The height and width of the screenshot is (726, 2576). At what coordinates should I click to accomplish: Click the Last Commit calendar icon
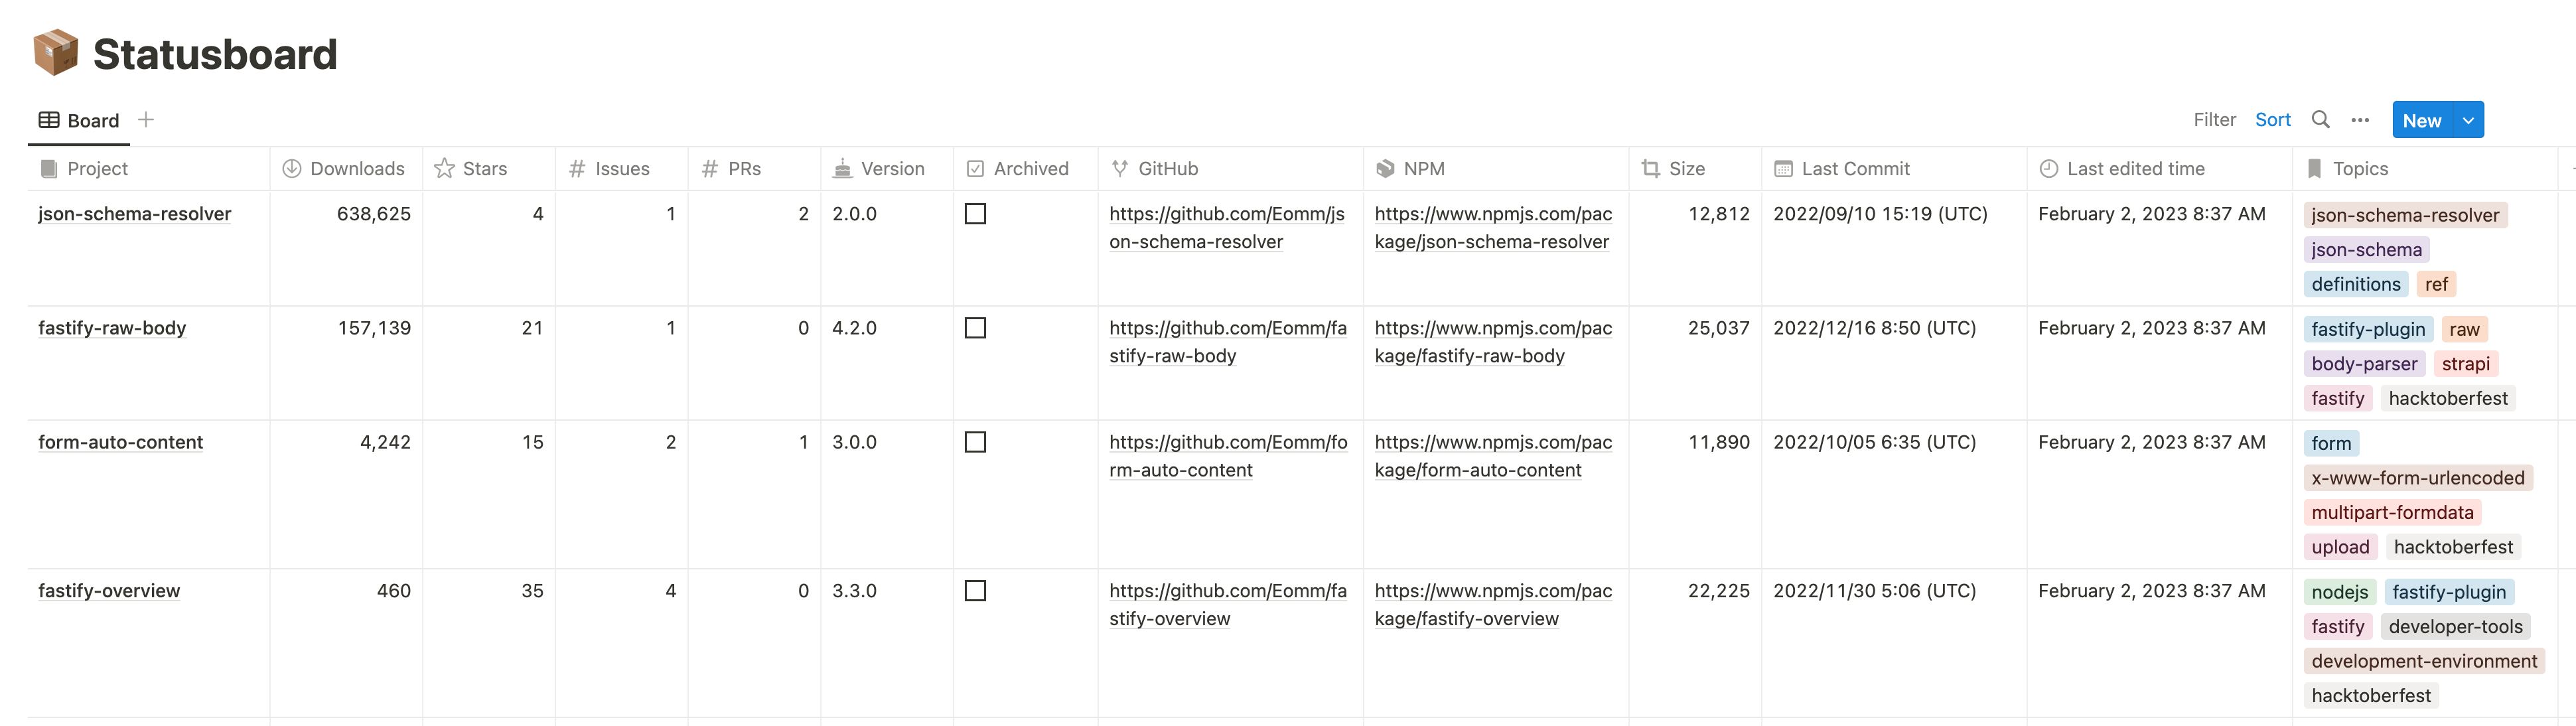[x=1783, y=169]
